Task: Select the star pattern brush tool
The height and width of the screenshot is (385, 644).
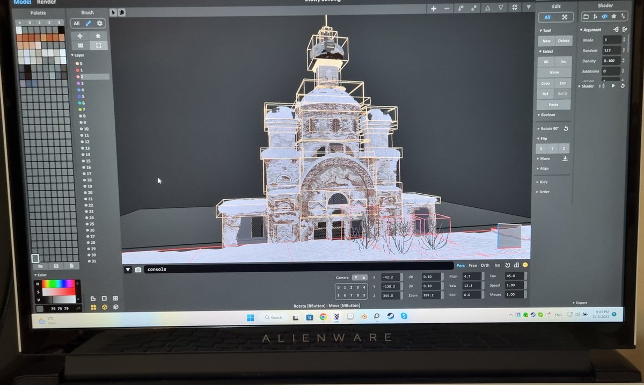Action: 98,35
